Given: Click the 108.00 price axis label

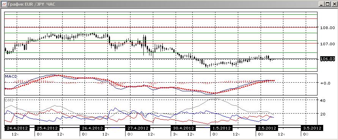Looking at the screenshot, I should point(328,28).
